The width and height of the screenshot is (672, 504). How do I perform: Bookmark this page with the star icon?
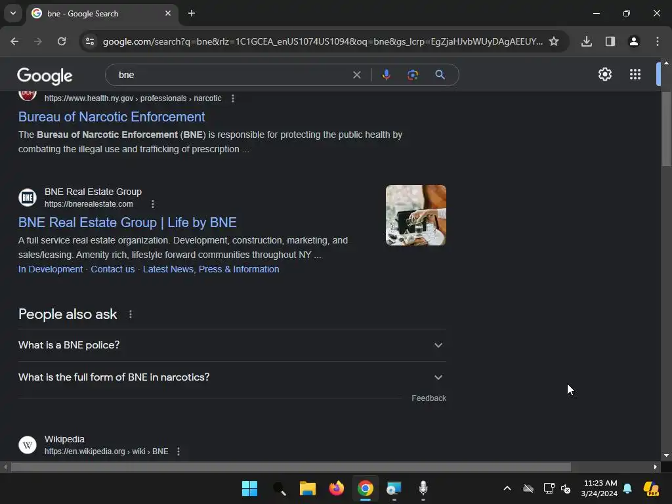pyautogui.click(x=554, y=41)
